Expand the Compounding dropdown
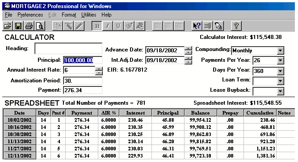 (280, 51)
